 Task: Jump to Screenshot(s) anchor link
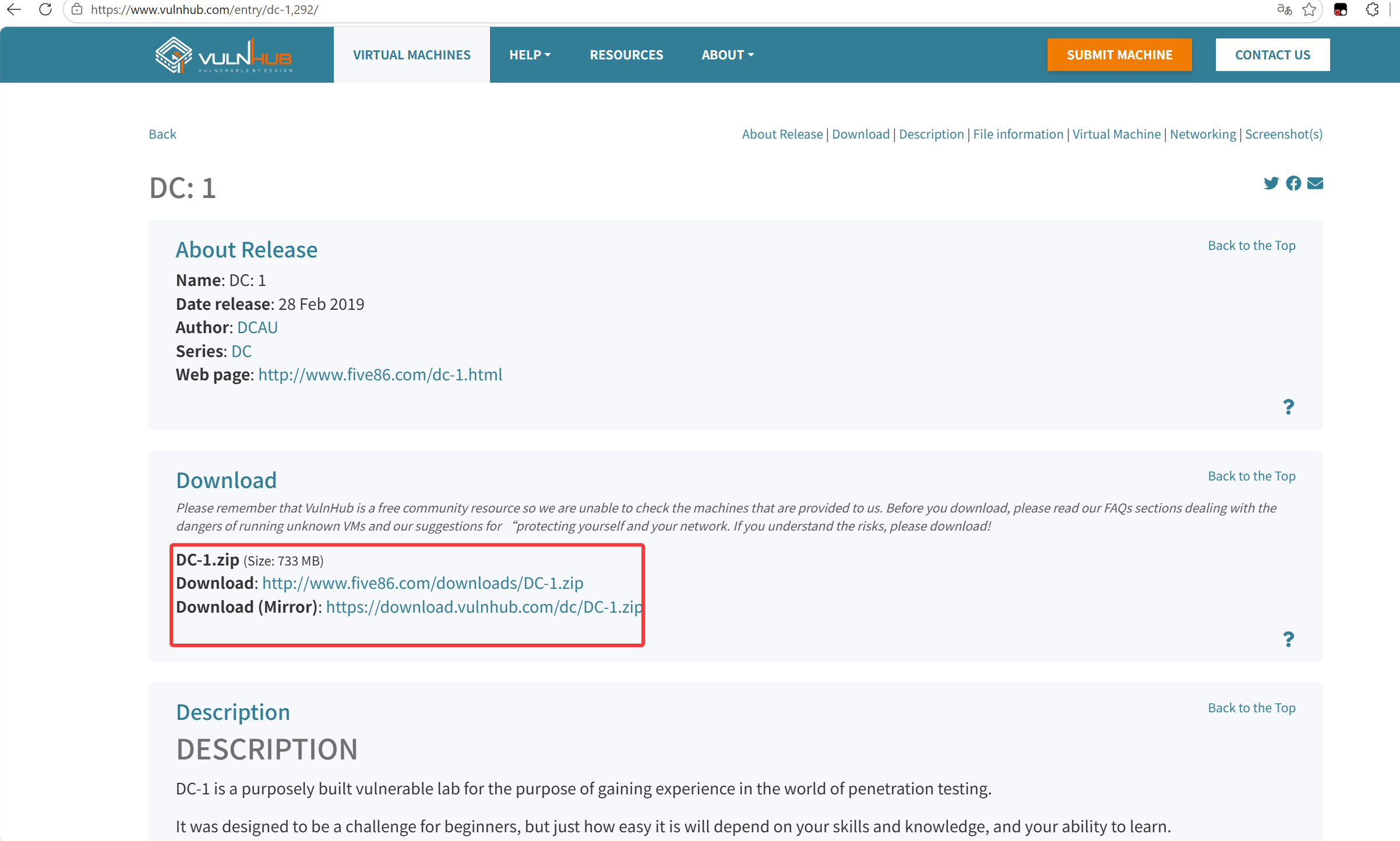(x=1283, y=134)
